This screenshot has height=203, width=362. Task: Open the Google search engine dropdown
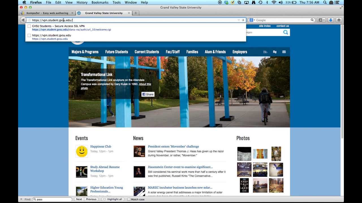pos(252,20)
